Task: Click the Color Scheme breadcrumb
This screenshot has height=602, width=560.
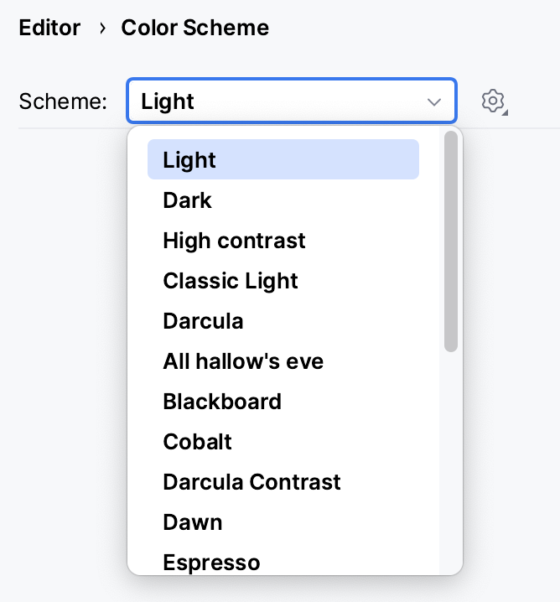Action: tap(195, 28)
